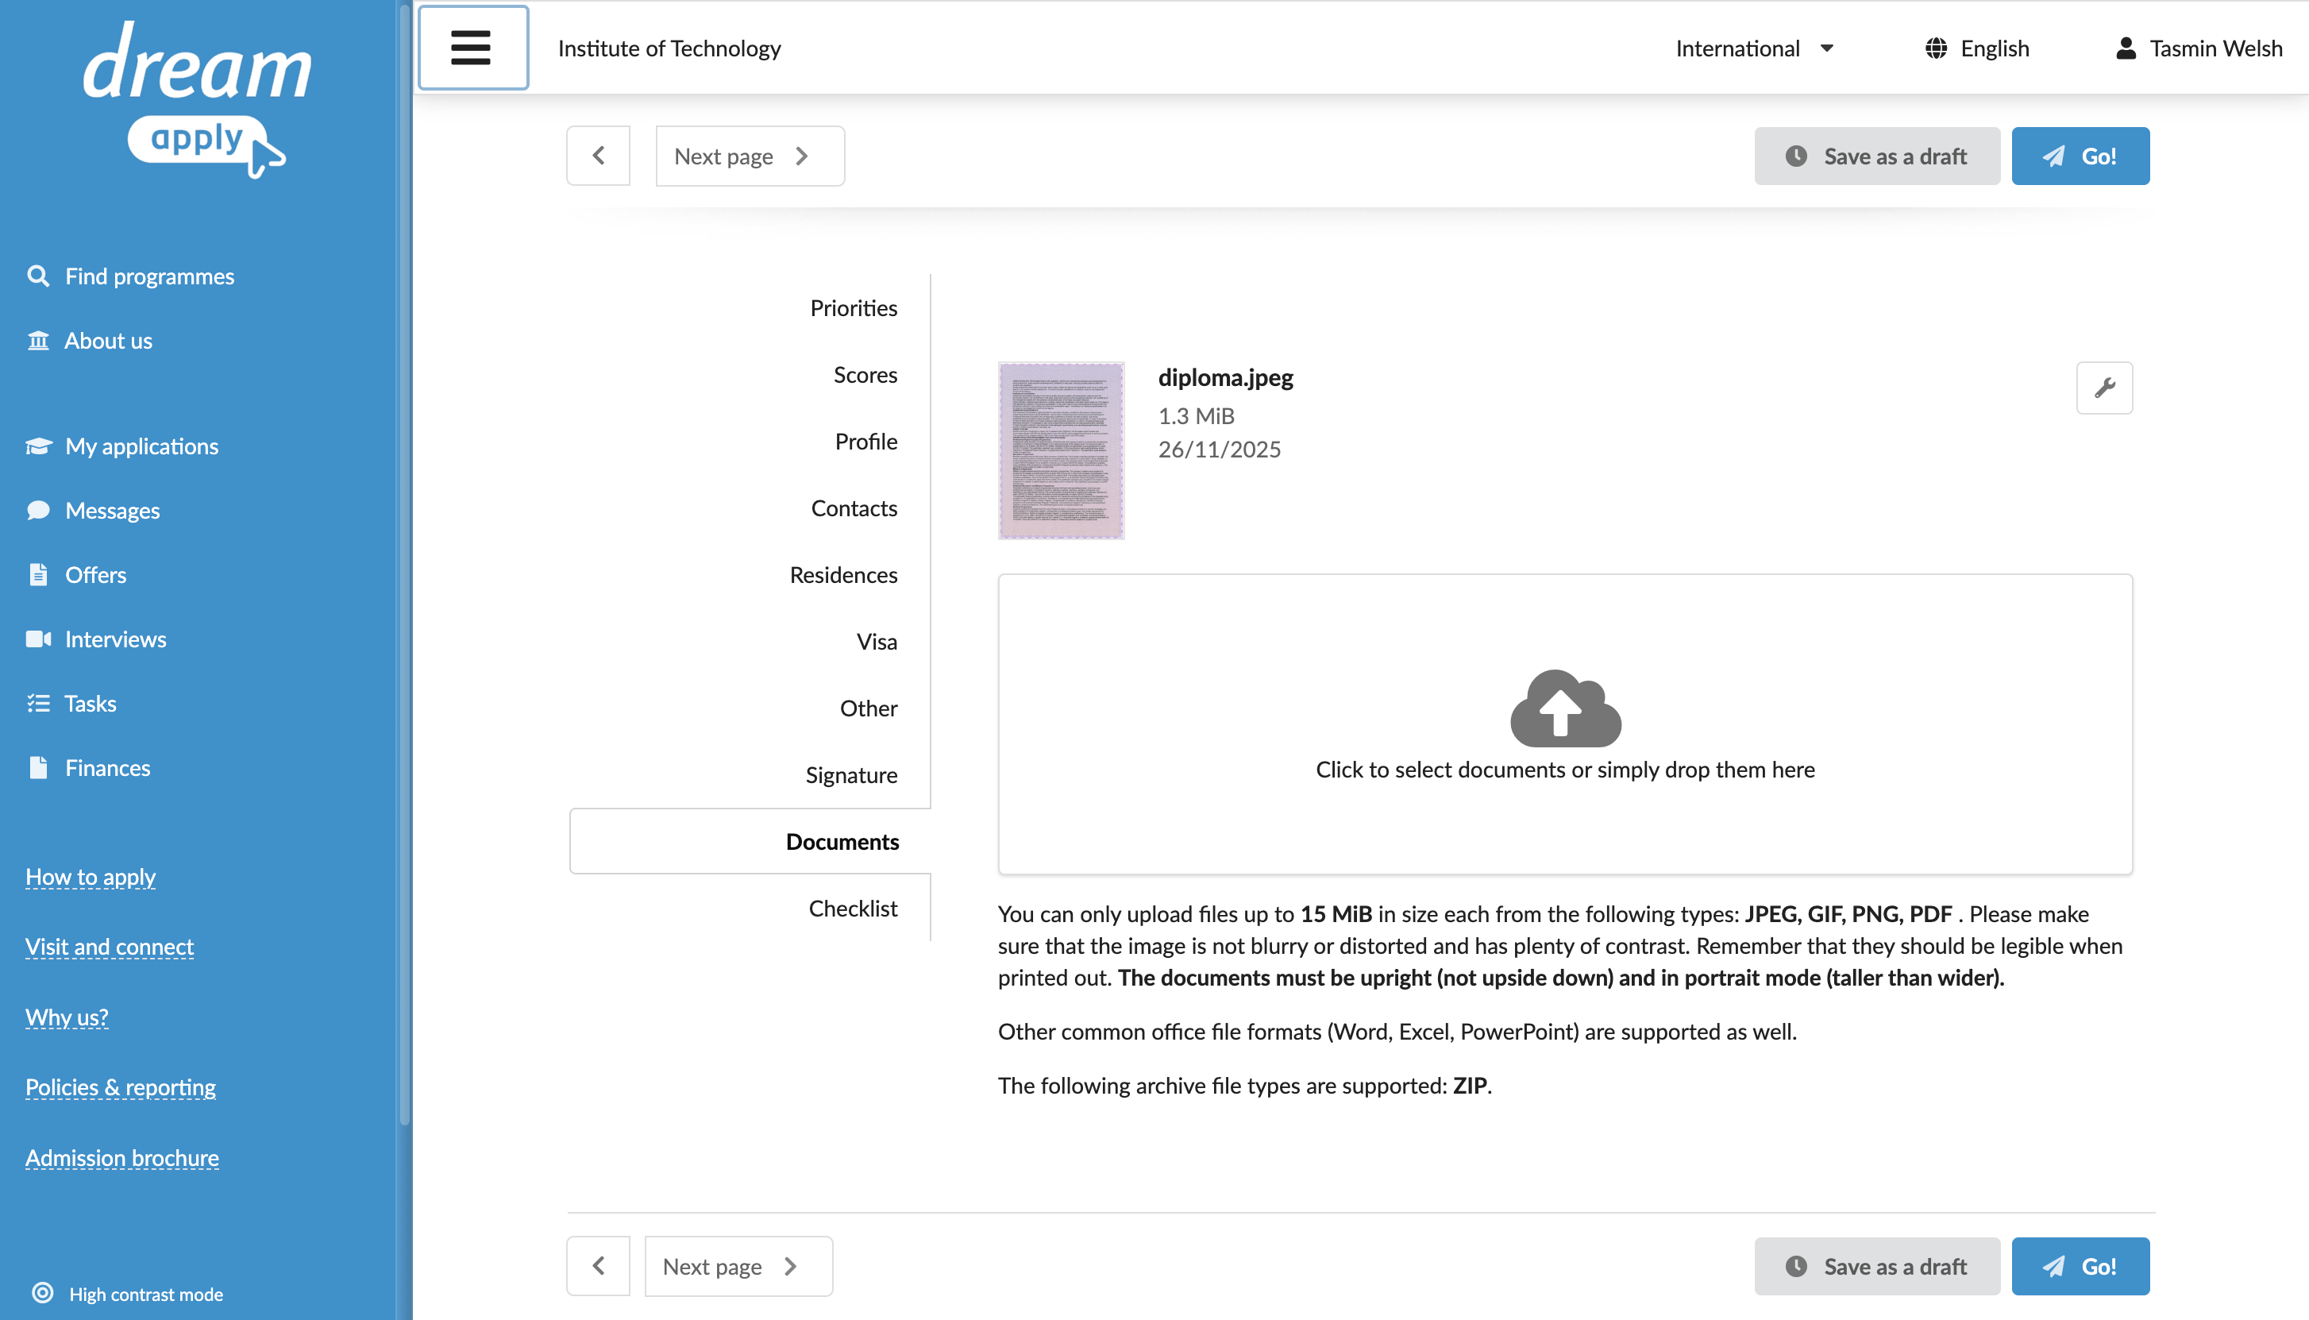Click the globe language icon
Screen dimensions: 2309x1320
(x=1936, y=48)
